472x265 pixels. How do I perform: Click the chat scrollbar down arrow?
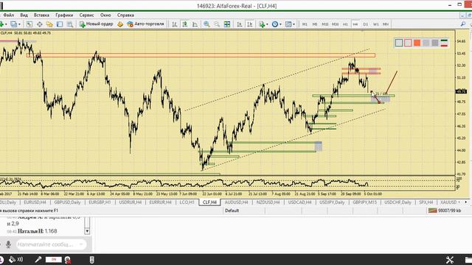pyautogui.click(x=87, y=231)
